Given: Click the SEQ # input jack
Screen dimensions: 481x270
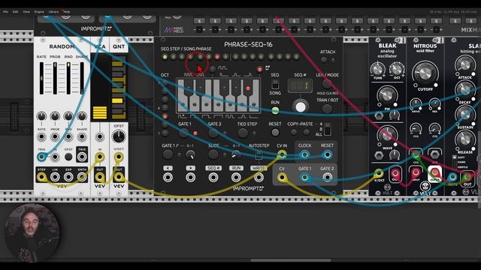Looking at the screenshot, I should pyautogui.click(x=213, y=177).
